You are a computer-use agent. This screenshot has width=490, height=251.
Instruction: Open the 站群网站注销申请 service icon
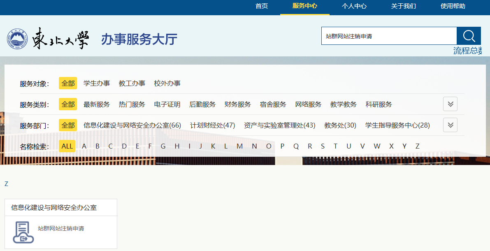pyautogui.click(x=23, y=232)
